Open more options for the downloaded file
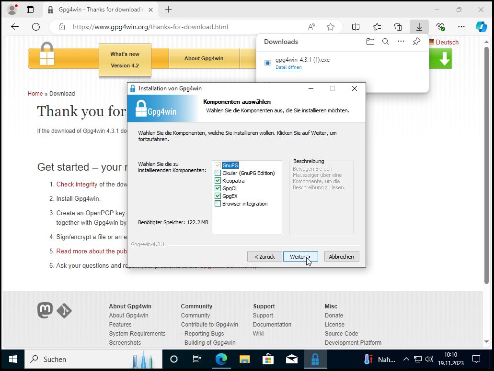Screen dimensions: 494x371 click(402, 42)
